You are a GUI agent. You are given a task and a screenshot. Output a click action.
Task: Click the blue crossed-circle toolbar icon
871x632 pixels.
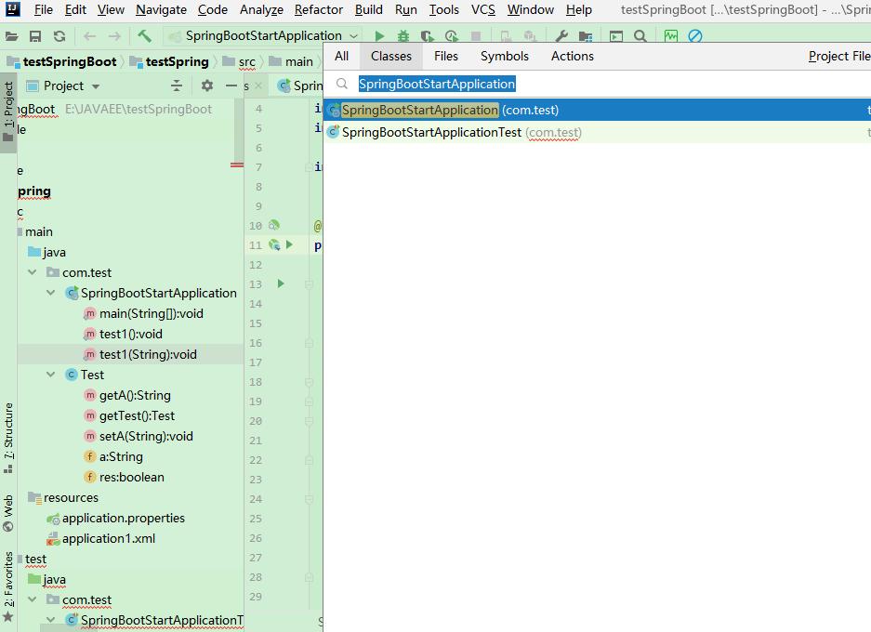click(x=695, y=36)
